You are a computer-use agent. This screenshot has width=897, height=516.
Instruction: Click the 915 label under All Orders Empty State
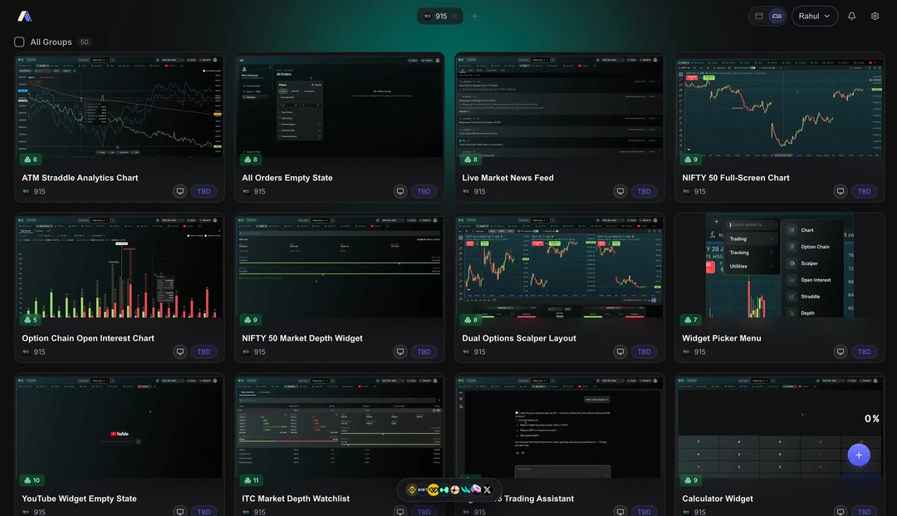pyautogui.click(x=260, y=192)
